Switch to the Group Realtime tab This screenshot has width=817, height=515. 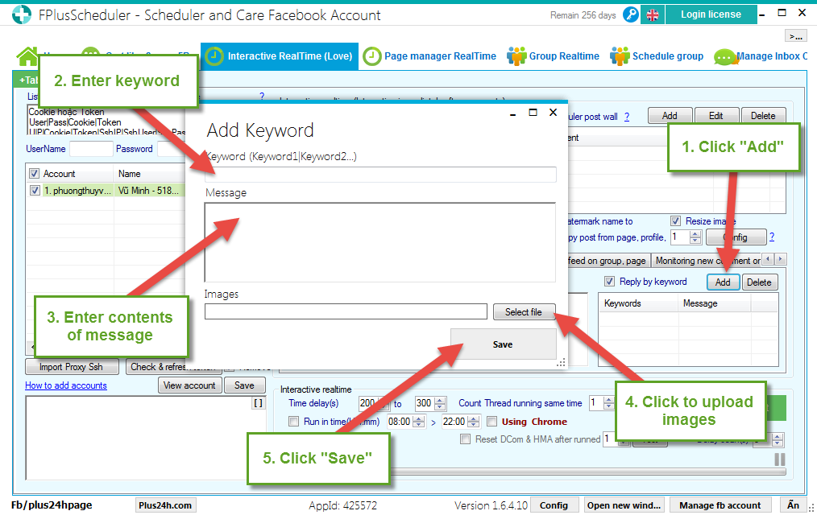coord(554,56)
